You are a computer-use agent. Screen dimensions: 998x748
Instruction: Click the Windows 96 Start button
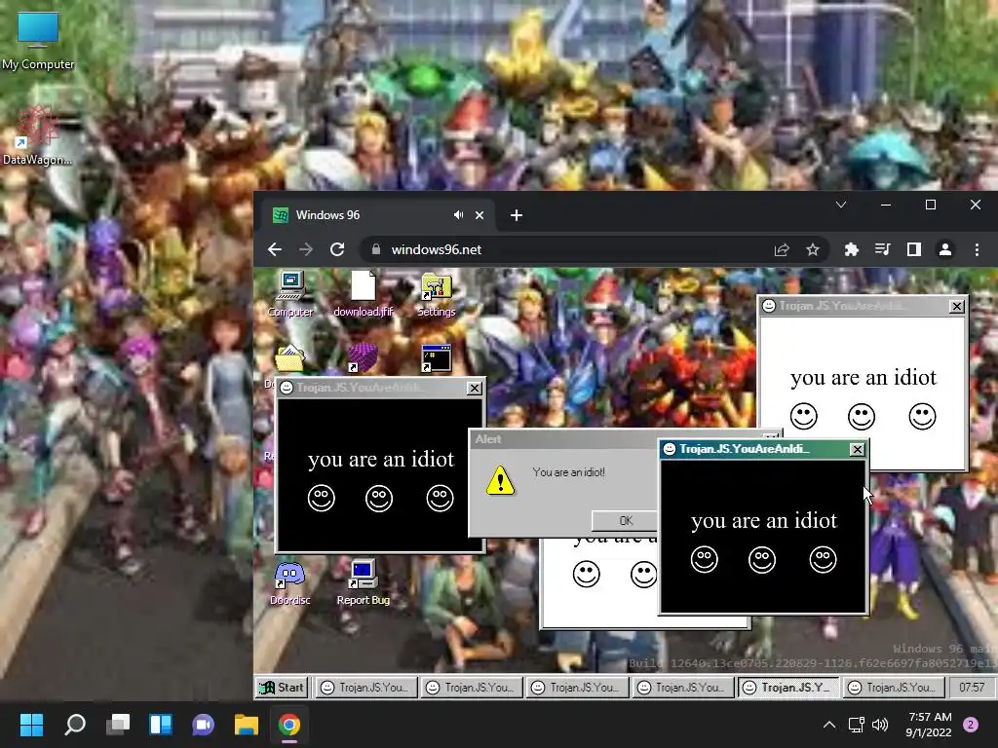(282, 688)
